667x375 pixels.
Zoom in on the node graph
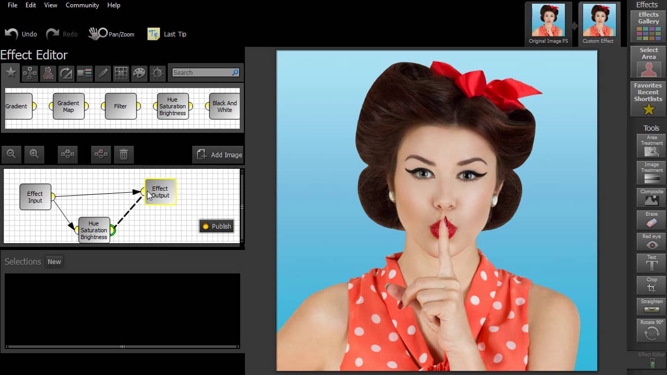34,154
